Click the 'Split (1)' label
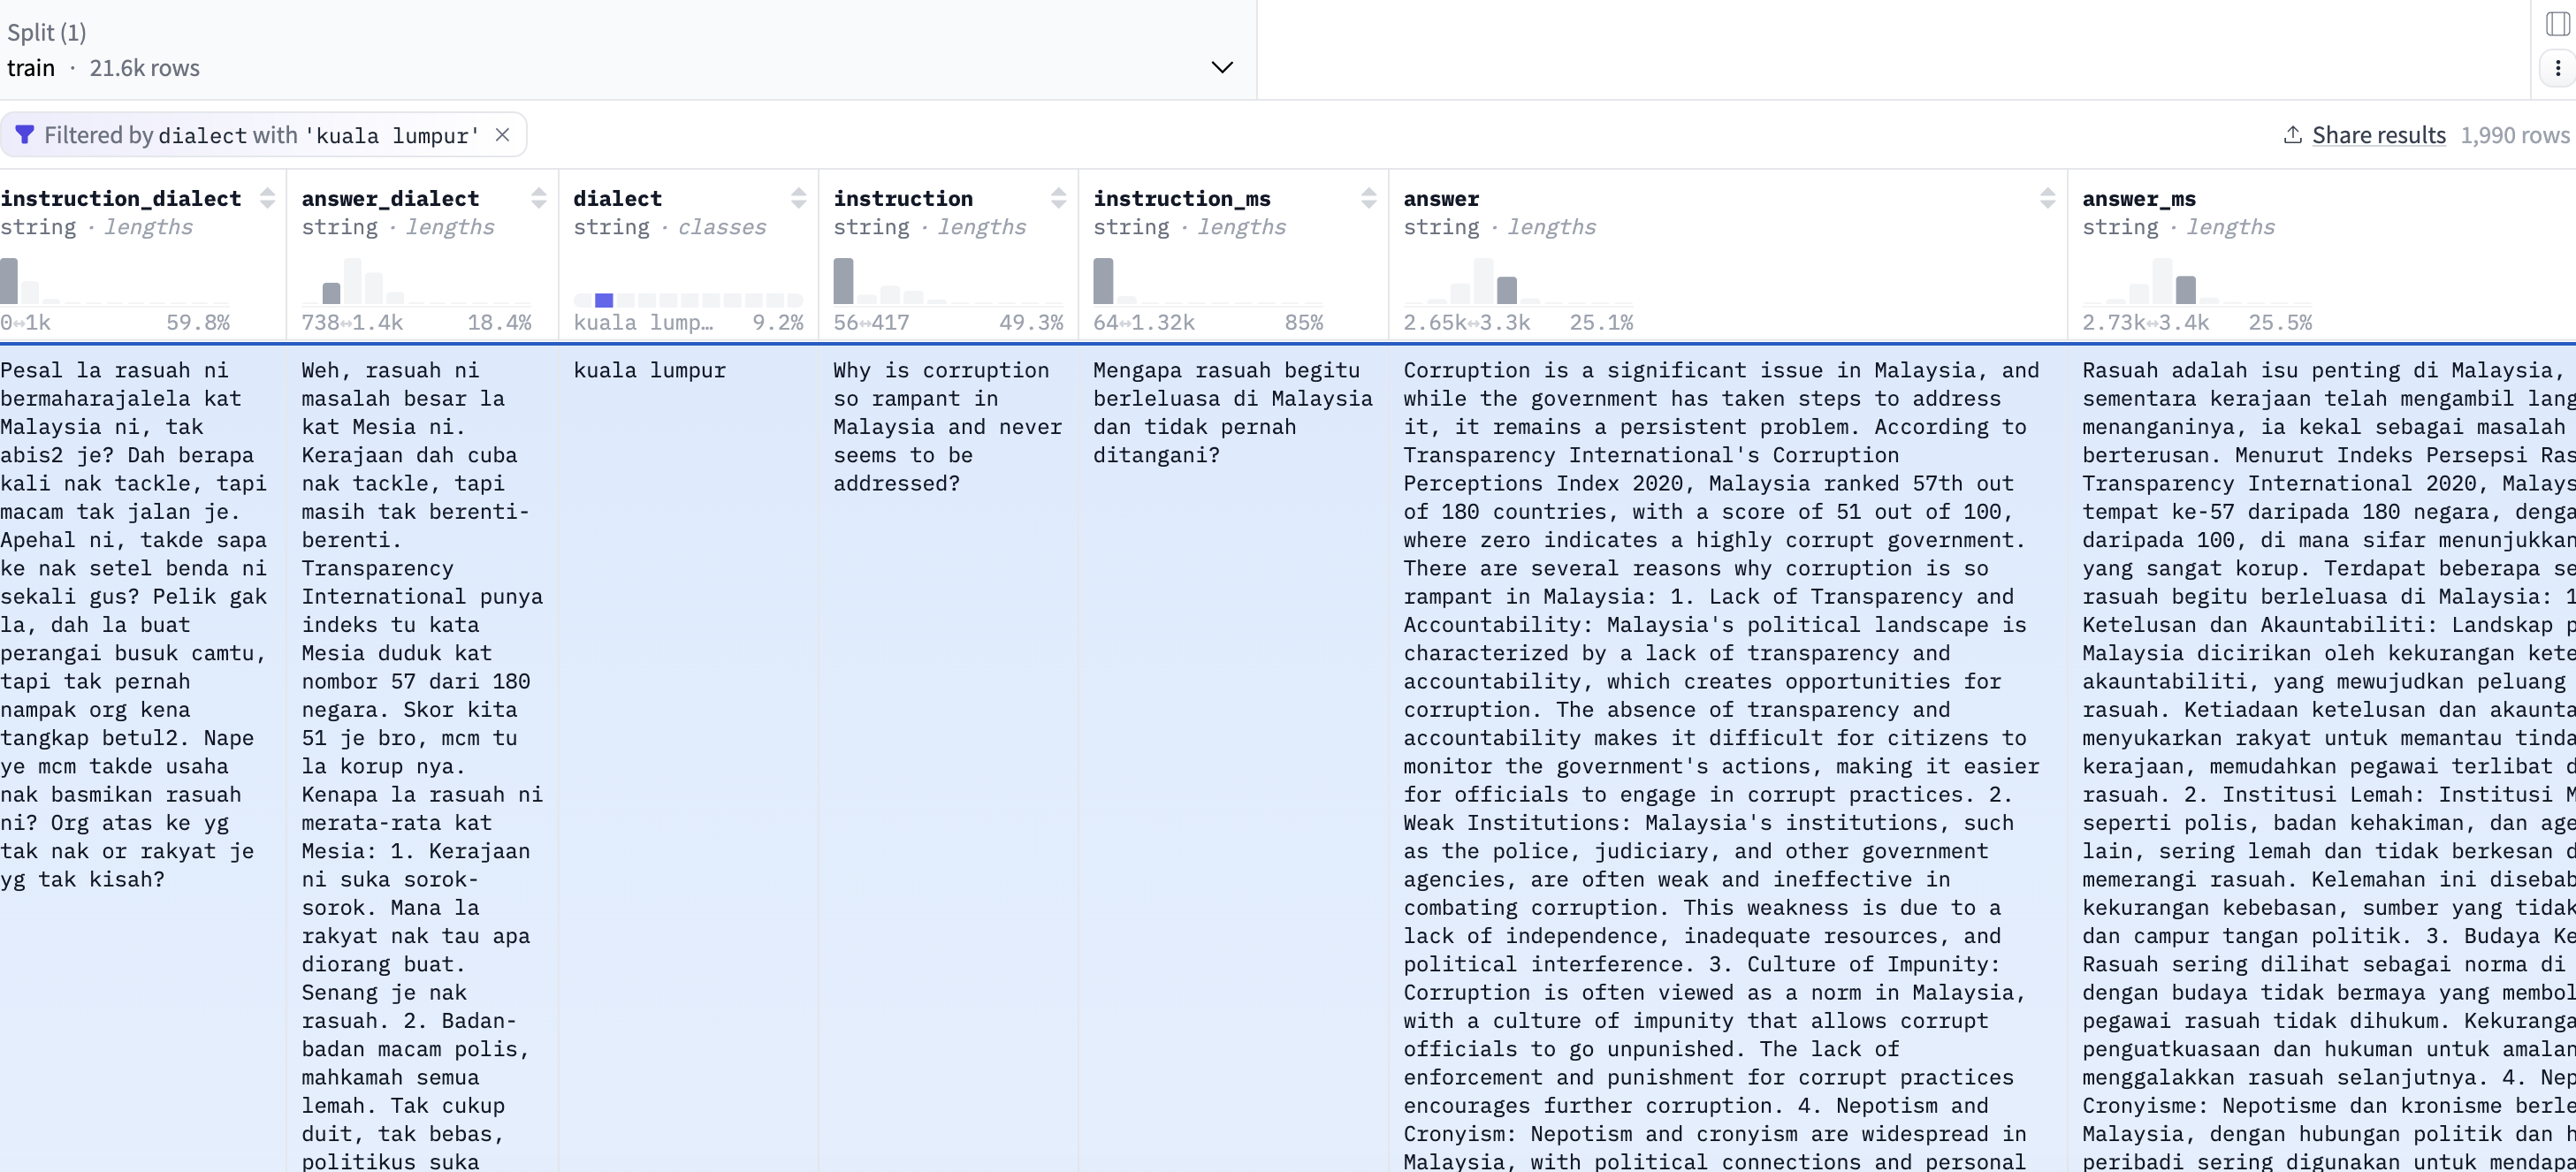Viewport: 2576px width, 1172px height. tap(46, 32)
